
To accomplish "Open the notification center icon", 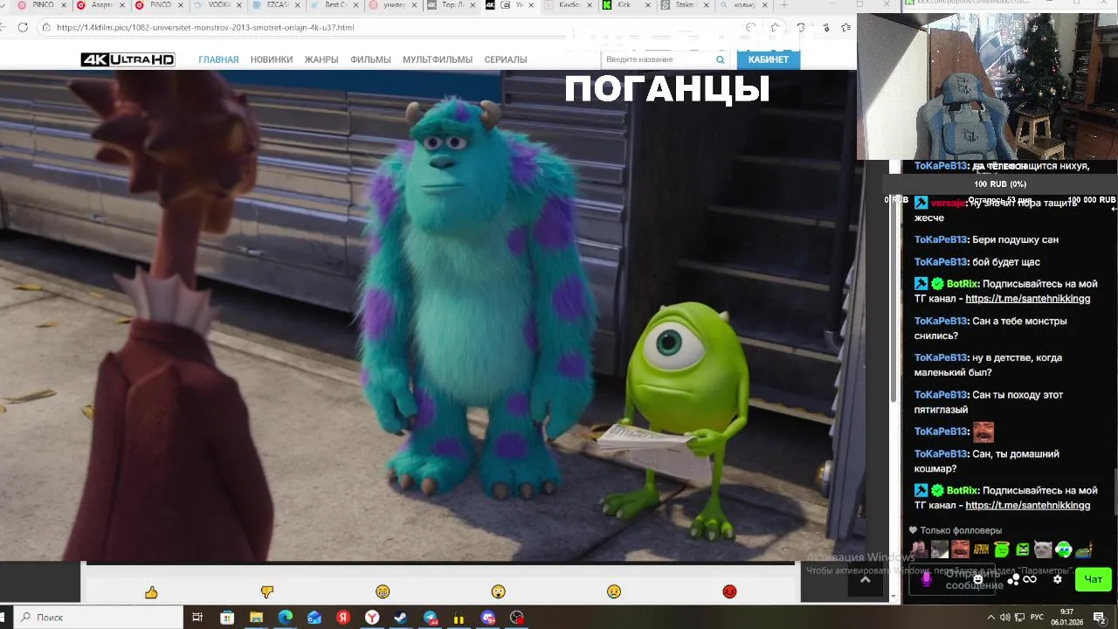I will click(1100, 618).
